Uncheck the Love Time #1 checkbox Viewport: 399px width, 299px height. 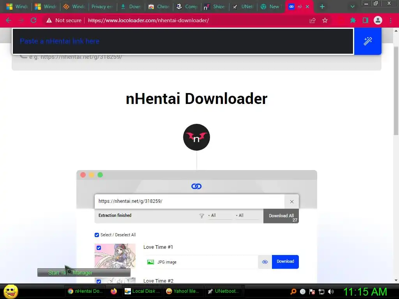tap(99, 248)
